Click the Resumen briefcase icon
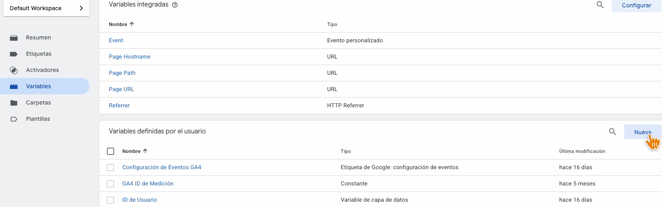Screen dimensions: 662x207 click(14, 38)
